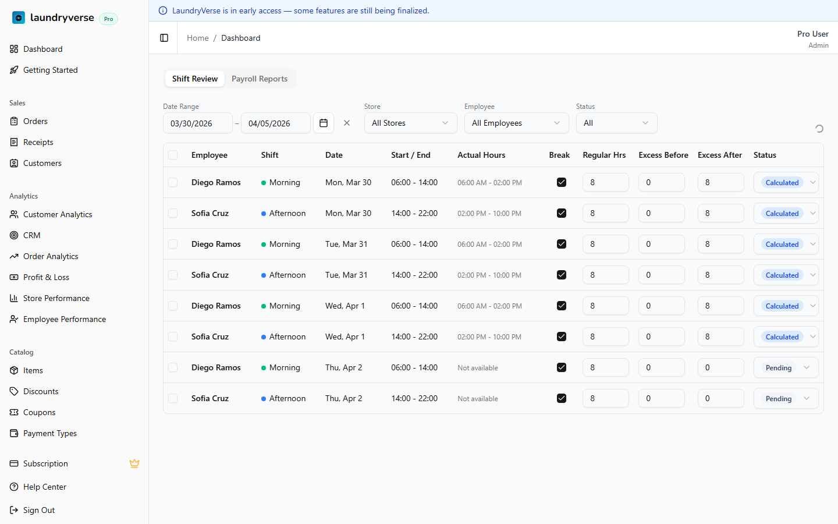Click the start date field 03/30/2026
The height and width of the screenshot is (524, 838).
pyautogui.click(x=197, y=123)
